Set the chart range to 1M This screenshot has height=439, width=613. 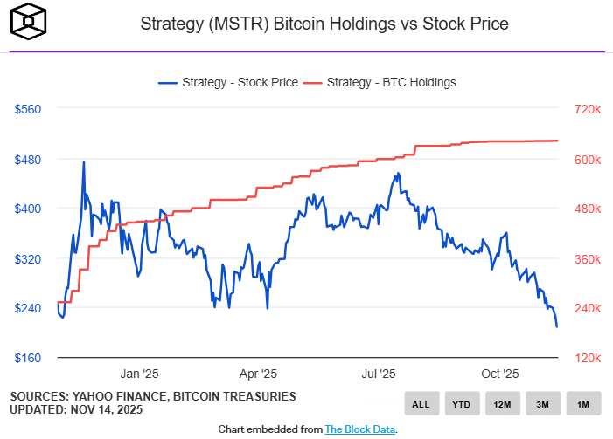pyautogui.click(x=583, y=403)
